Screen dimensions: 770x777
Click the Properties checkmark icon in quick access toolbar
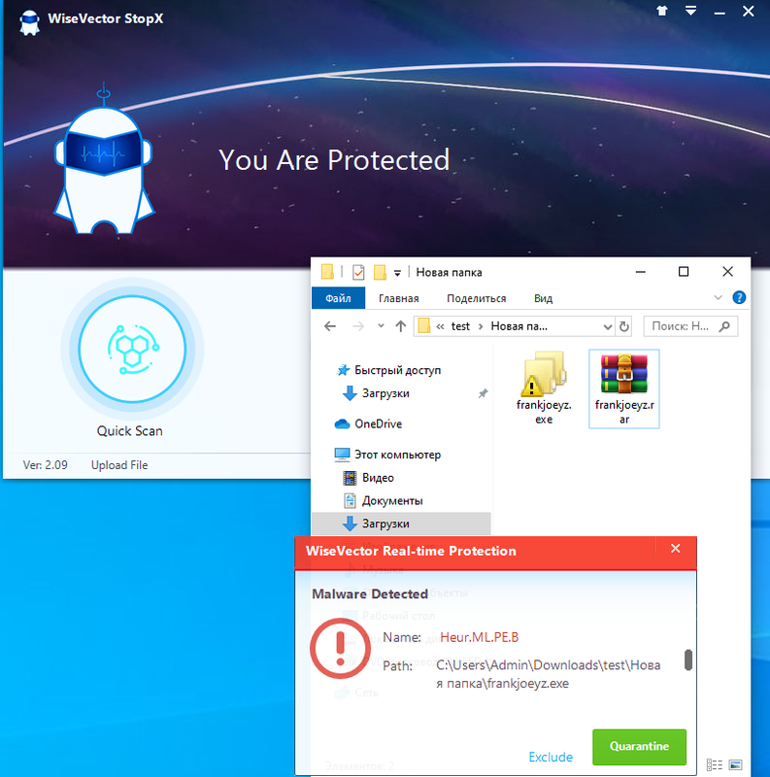click(358, 272)
